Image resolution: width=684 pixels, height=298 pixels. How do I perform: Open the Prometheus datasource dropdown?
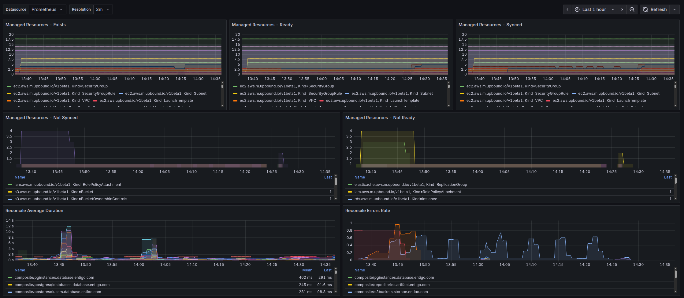(47, 9)
